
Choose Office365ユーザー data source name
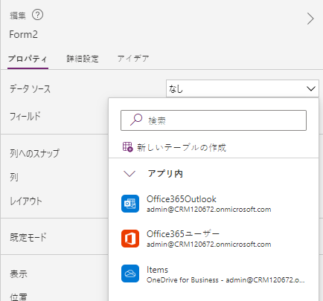[183, 234]
